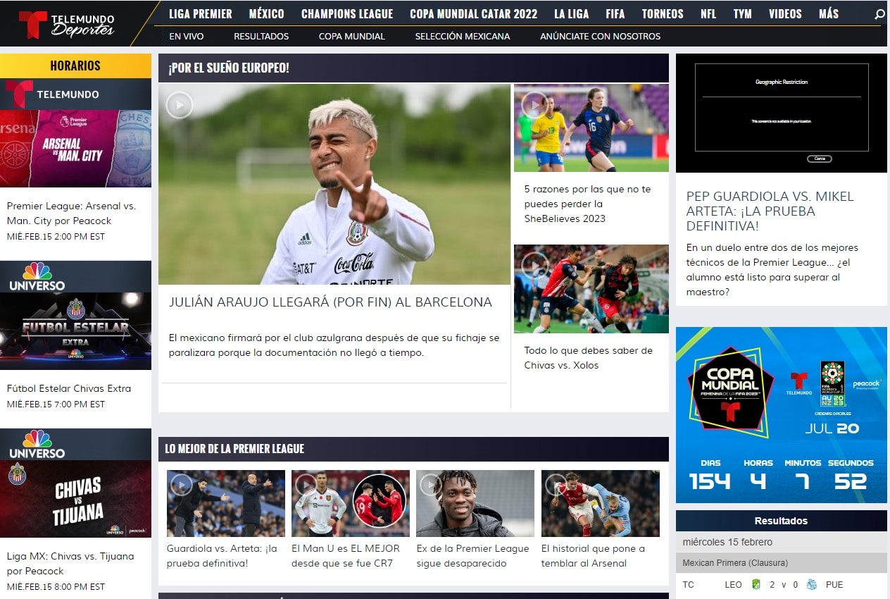Switch to the EN VIVO tab
This screenshot has width=890, height=599.
click(x=186, y=35)
